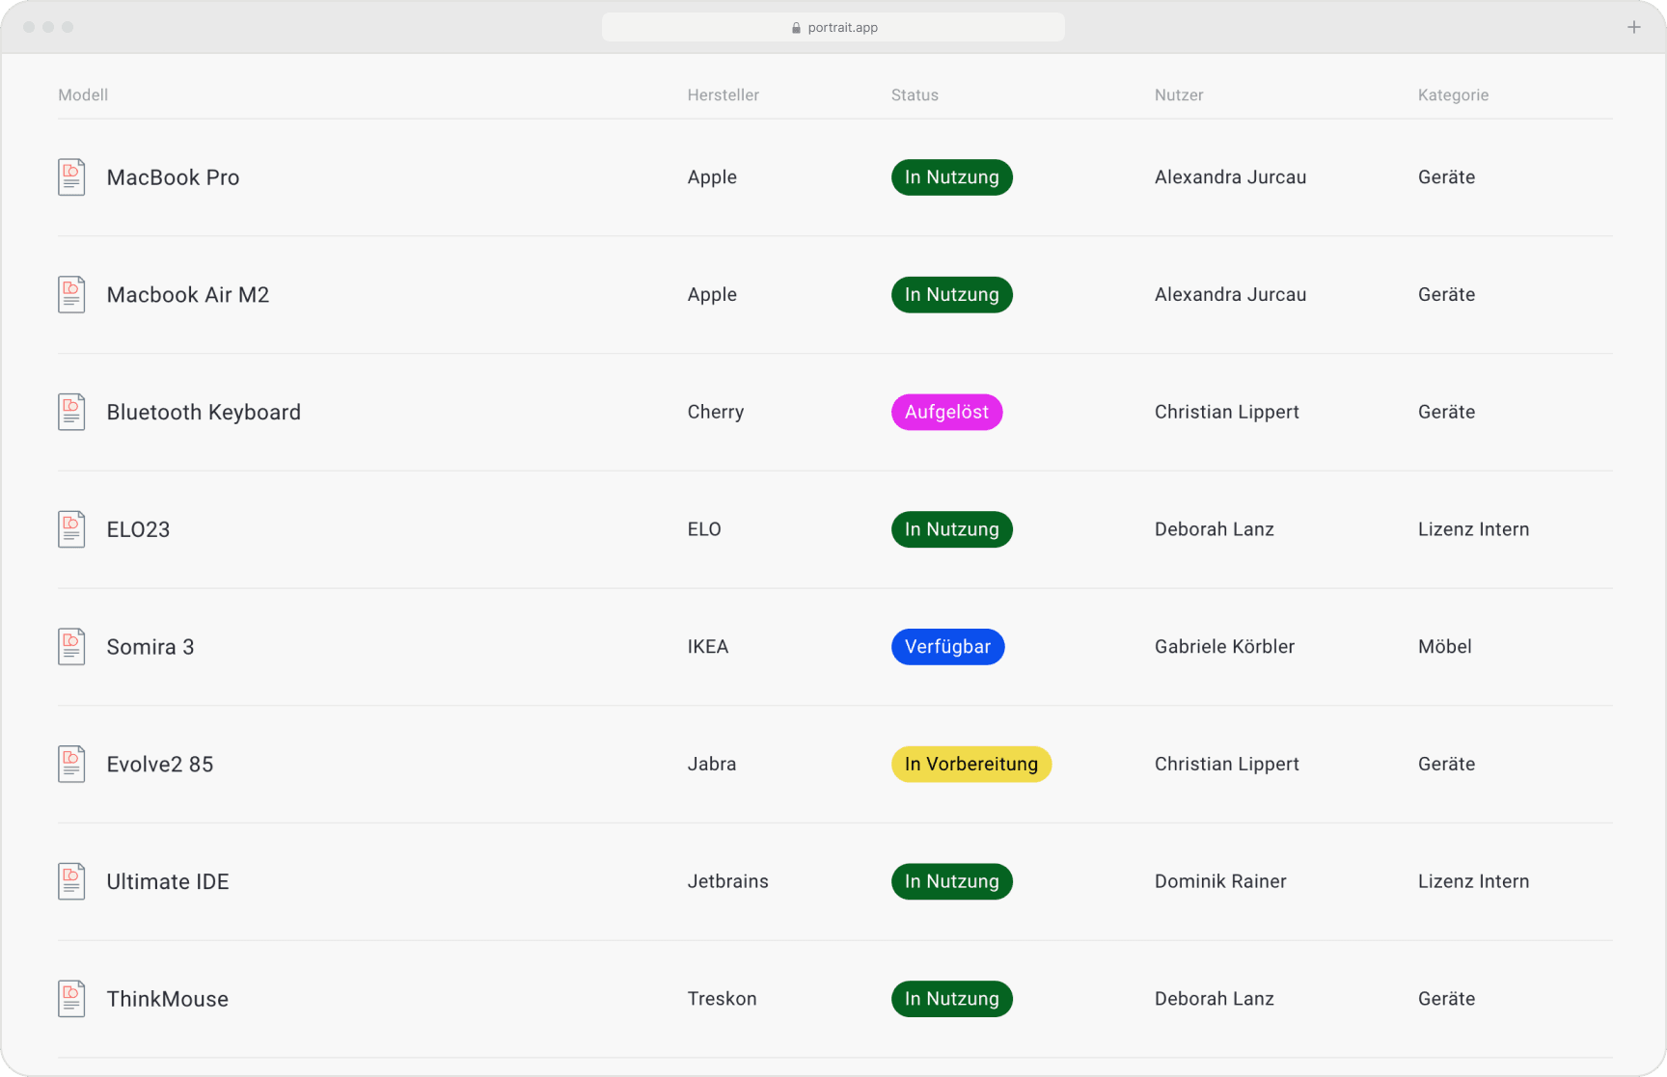Click the document icon next to MacBook Pro
Image resolution: width=1667 pixels, height=1077 pixels.
click(71, 176)
